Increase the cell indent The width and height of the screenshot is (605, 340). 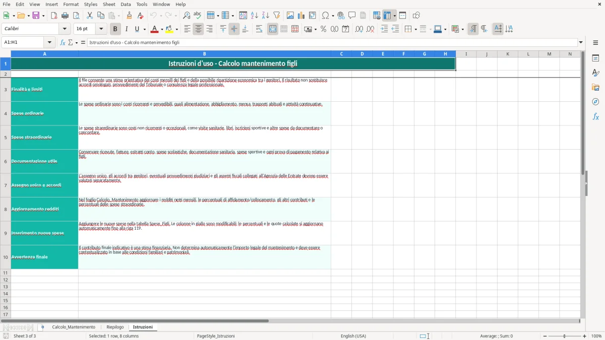tap(384, 29)
